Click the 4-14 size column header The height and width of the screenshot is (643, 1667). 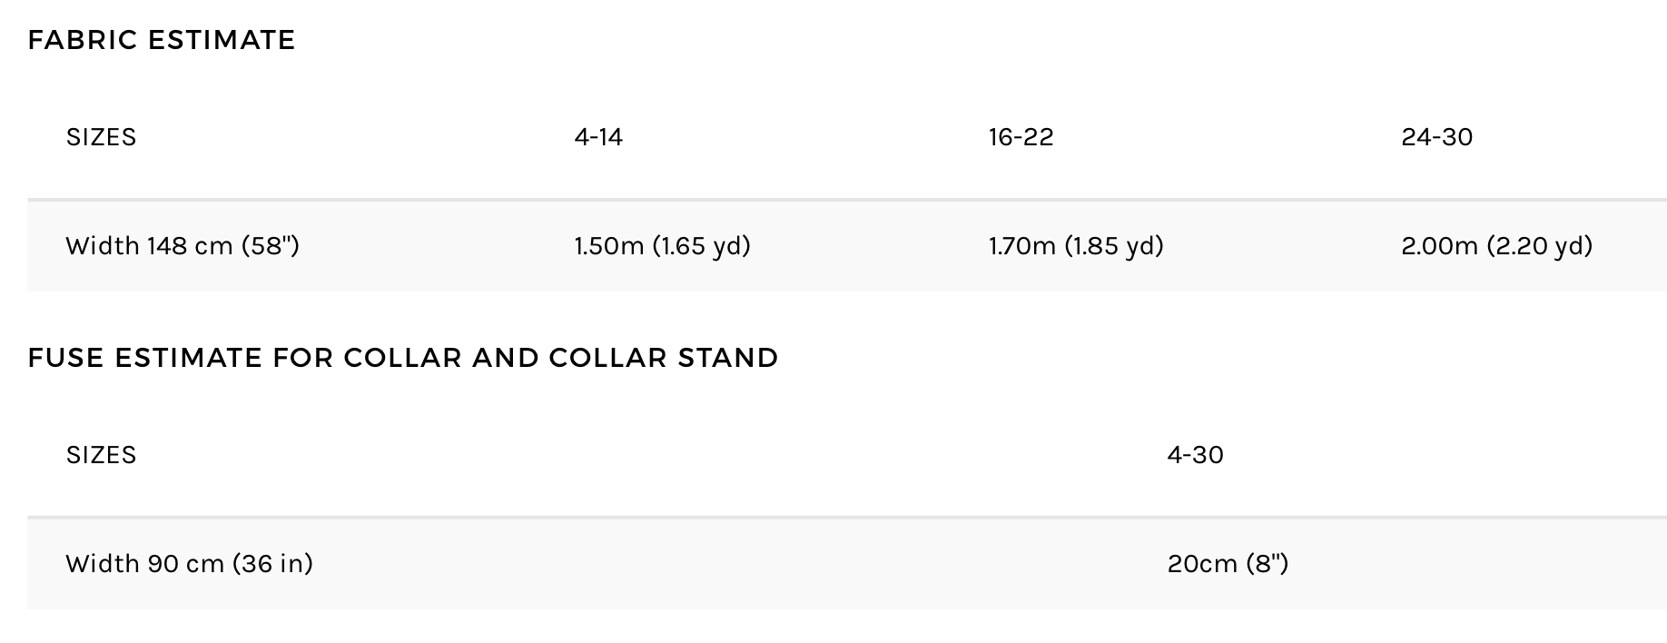(598, 137)
